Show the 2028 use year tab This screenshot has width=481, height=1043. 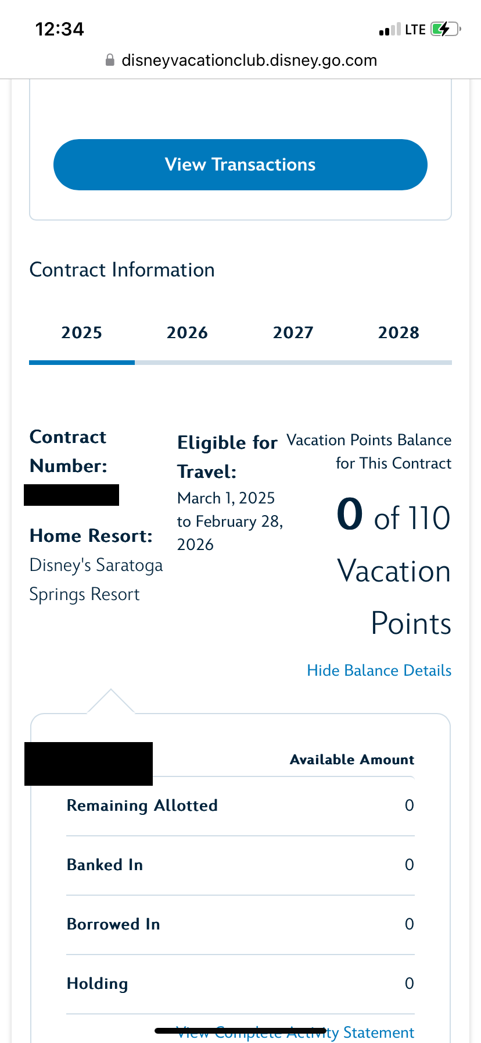pos(399,333)
